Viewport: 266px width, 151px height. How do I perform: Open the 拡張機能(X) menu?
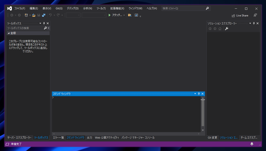pyautogui.click(x=117, y=8)
